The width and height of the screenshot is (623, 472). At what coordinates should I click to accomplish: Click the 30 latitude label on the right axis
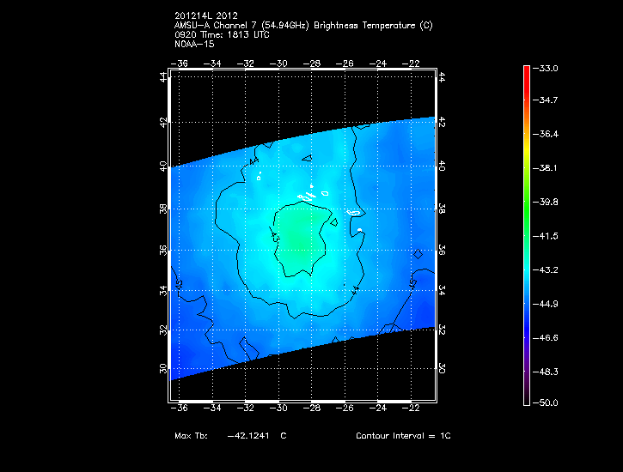click(442, 367)
